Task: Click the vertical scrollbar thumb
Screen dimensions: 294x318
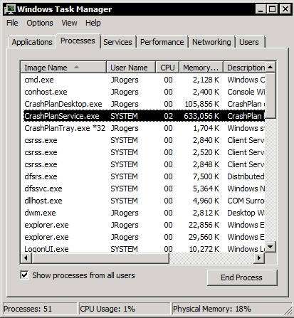Action: point(271,95)
